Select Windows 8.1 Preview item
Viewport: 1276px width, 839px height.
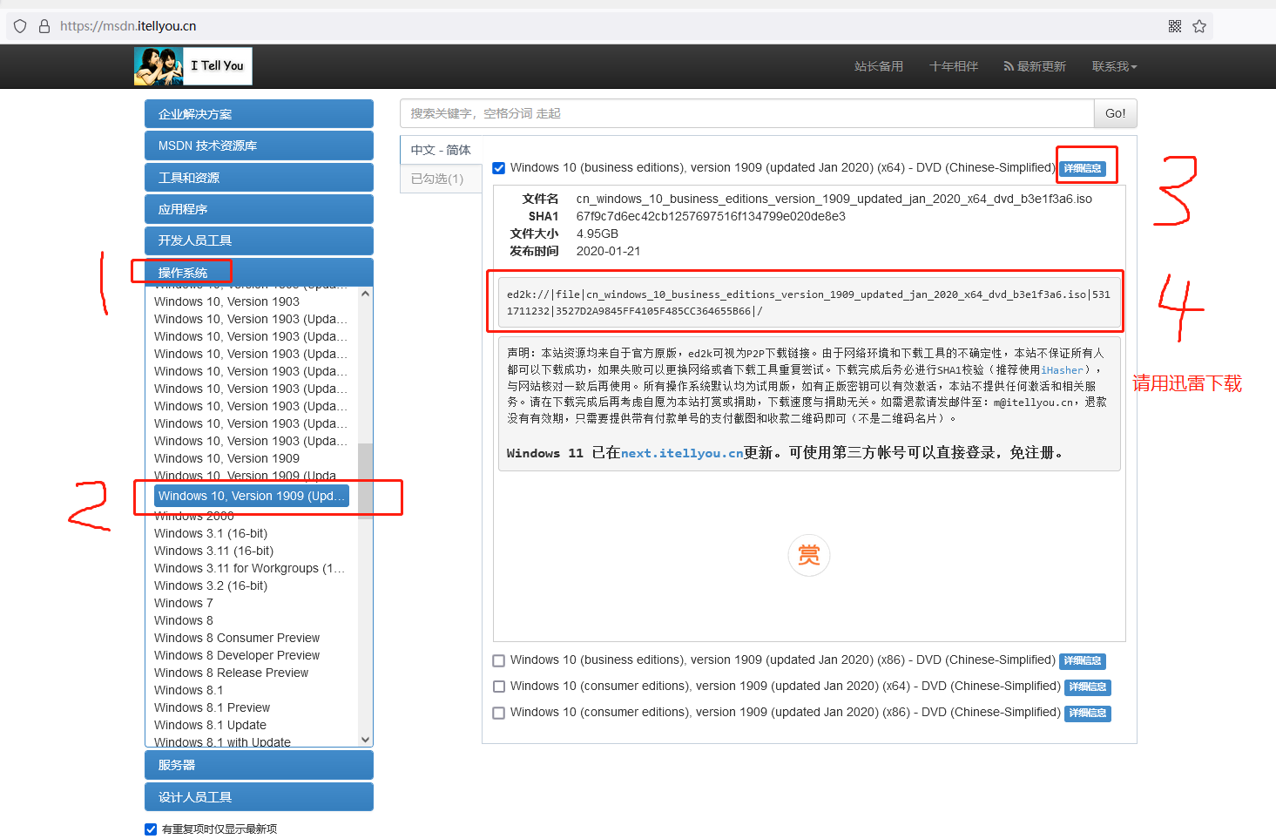click(x=213, y=707)
